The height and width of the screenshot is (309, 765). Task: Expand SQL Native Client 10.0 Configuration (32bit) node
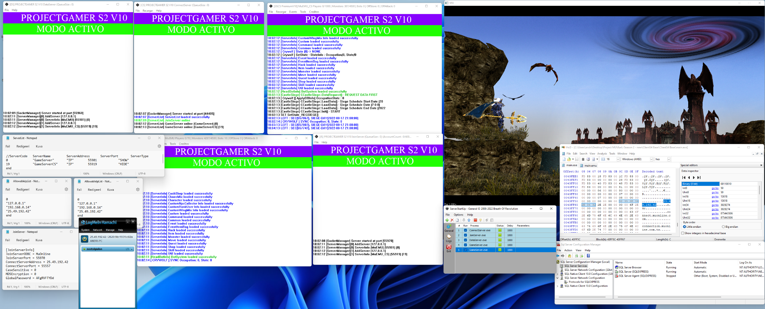[558, 274]
